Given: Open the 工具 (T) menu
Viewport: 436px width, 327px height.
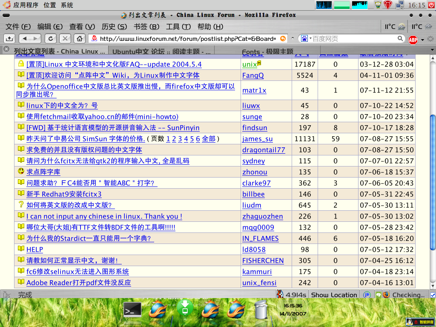Looking at the screenshot, I should (x=178, y=27).
